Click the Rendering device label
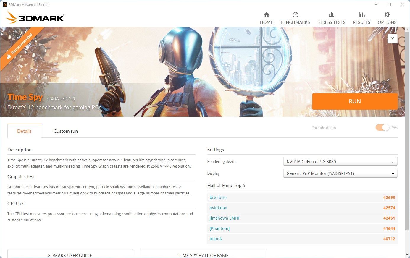 coord(222,162)
